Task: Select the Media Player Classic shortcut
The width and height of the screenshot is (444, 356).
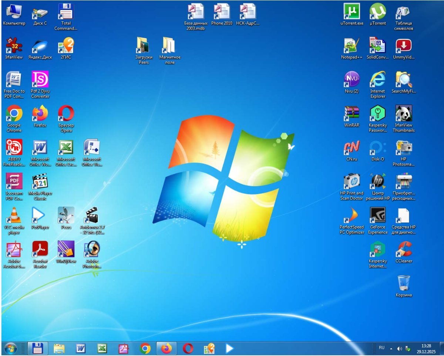Action: [x=40, y=182]
